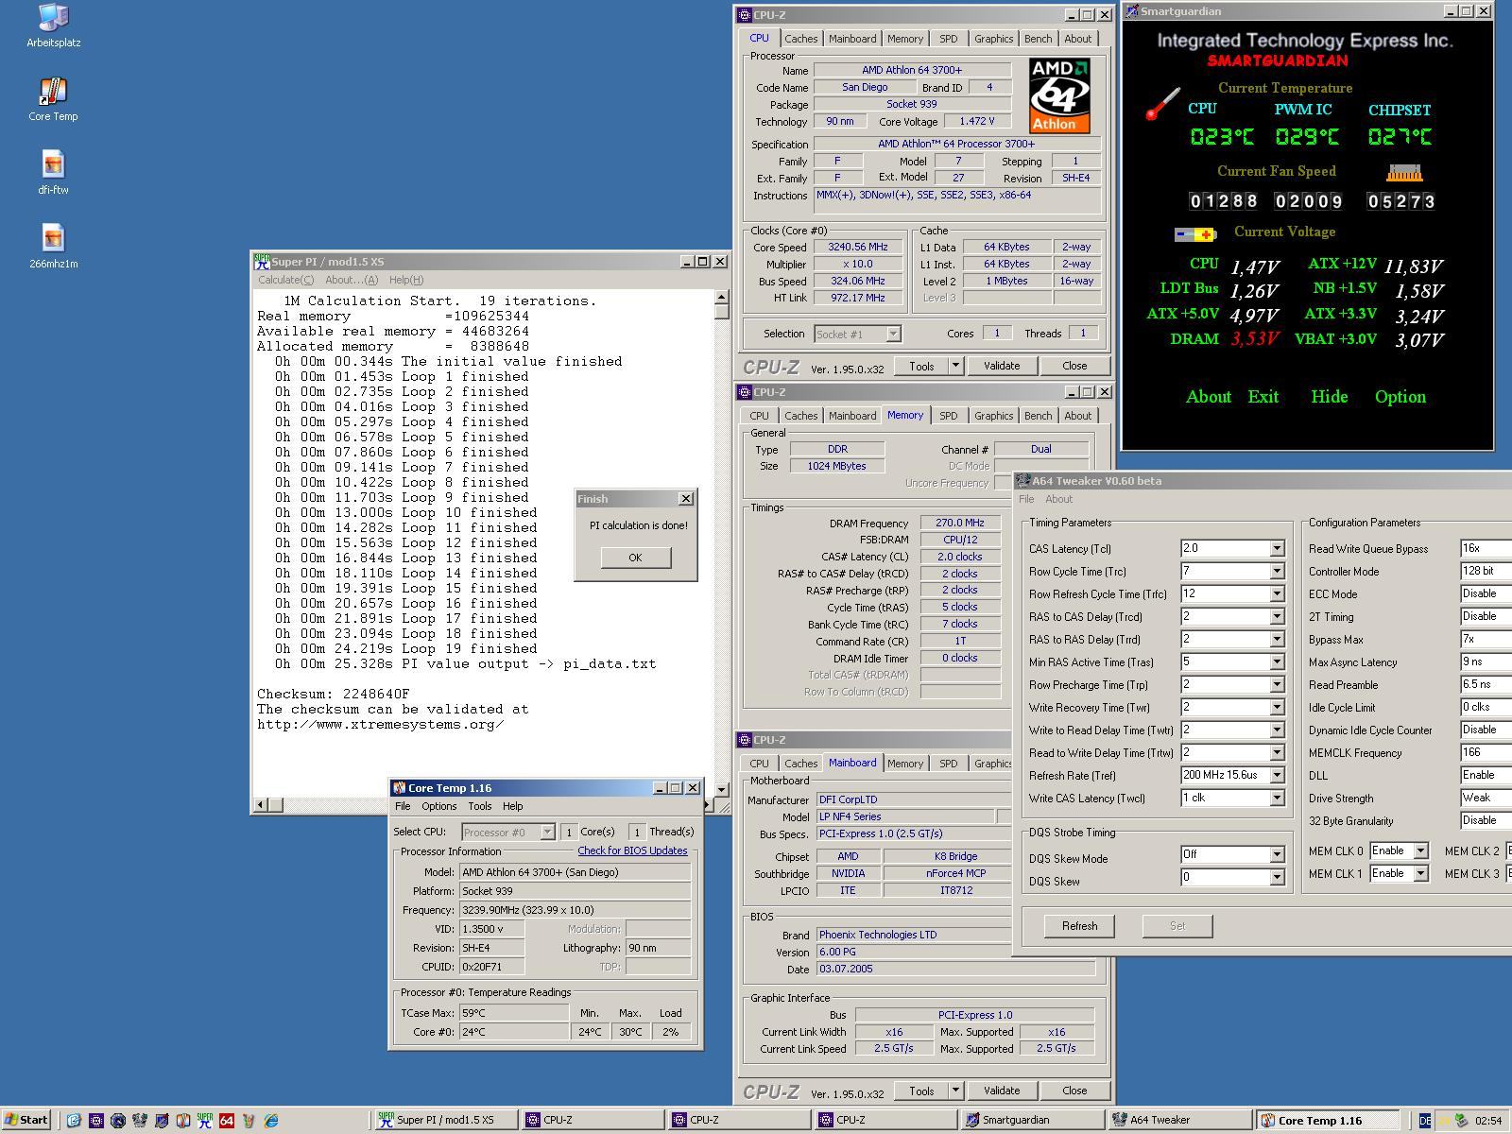Open the Options menu in Core Temp
This screenshot has height=1134, width=1512.
pyautogui.click(x=438, y=806)
